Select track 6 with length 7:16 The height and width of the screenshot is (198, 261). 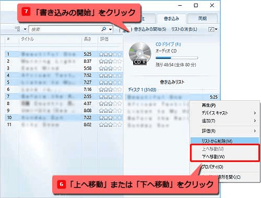pos(64,89)
